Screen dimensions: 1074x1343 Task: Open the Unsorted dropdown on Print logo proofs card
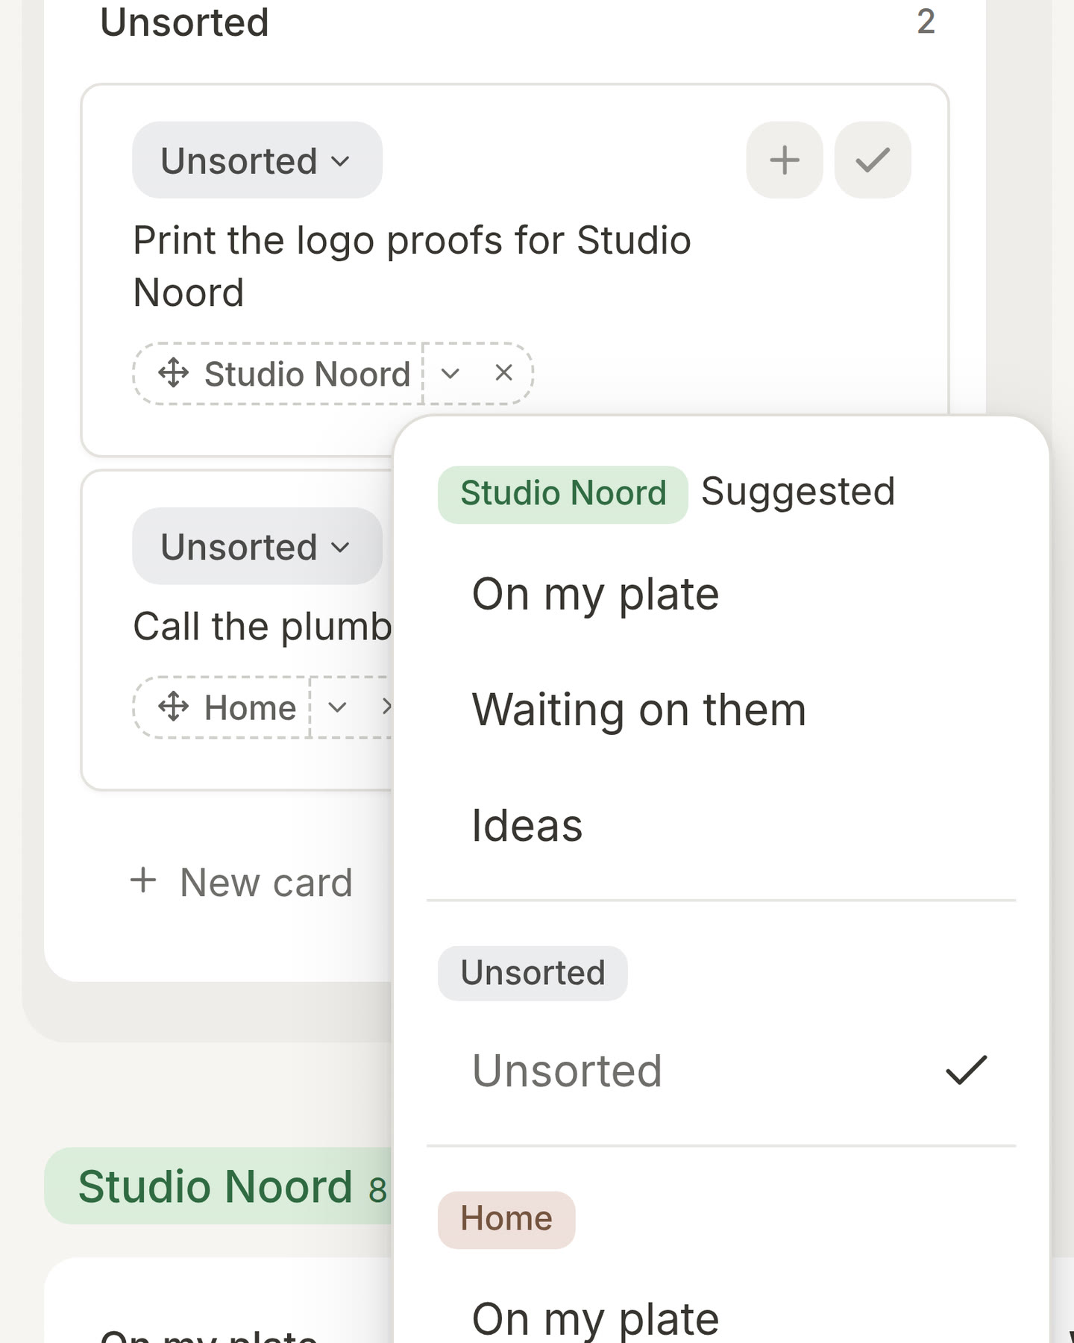point(257,160)
